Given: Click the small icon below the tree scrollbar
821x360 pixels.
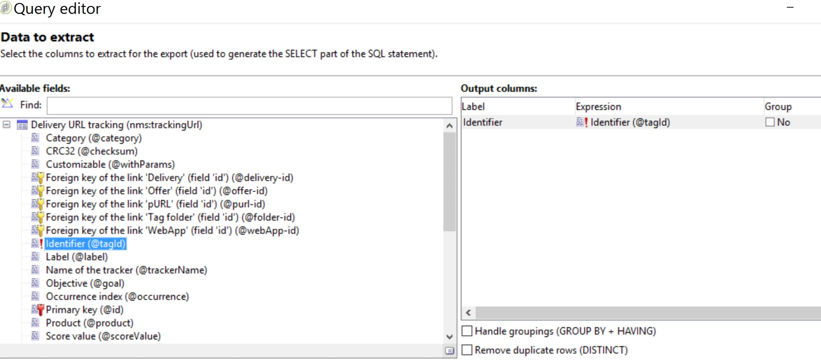Looking at the screenshot, I should click(x=449, y=351).
